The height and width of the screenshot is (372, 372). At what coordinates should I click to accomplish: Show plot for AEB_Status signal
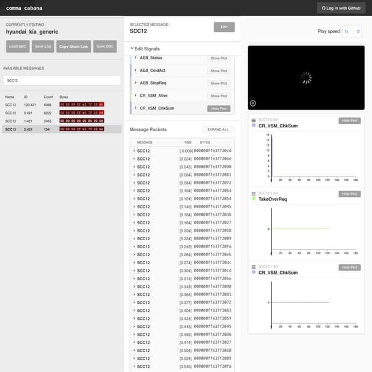click(219, 58)
